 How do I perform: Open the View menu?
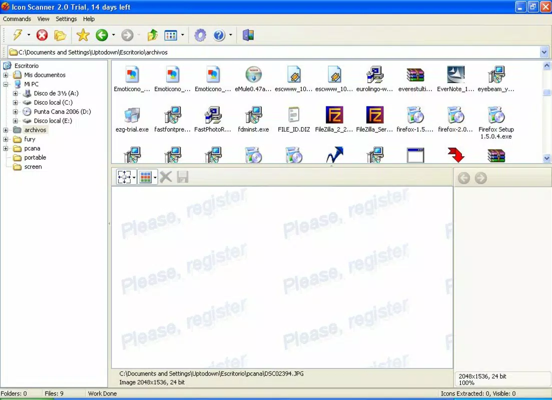(44, 19)
